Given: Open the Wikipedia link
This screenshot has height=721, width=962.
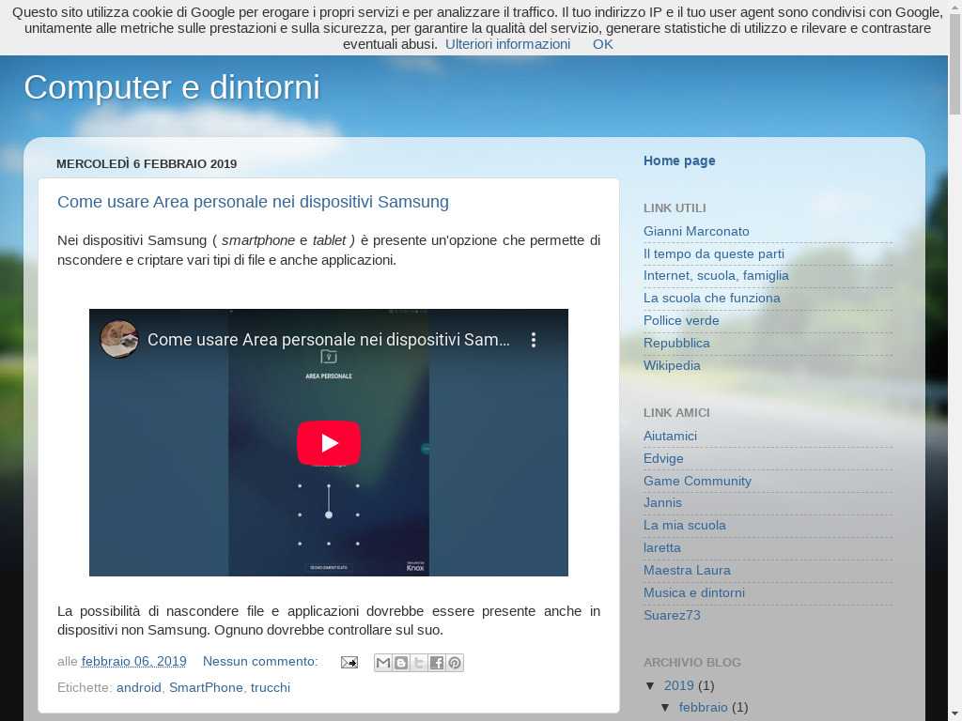Looking at the screenshot, I should (x=672, y=365).
